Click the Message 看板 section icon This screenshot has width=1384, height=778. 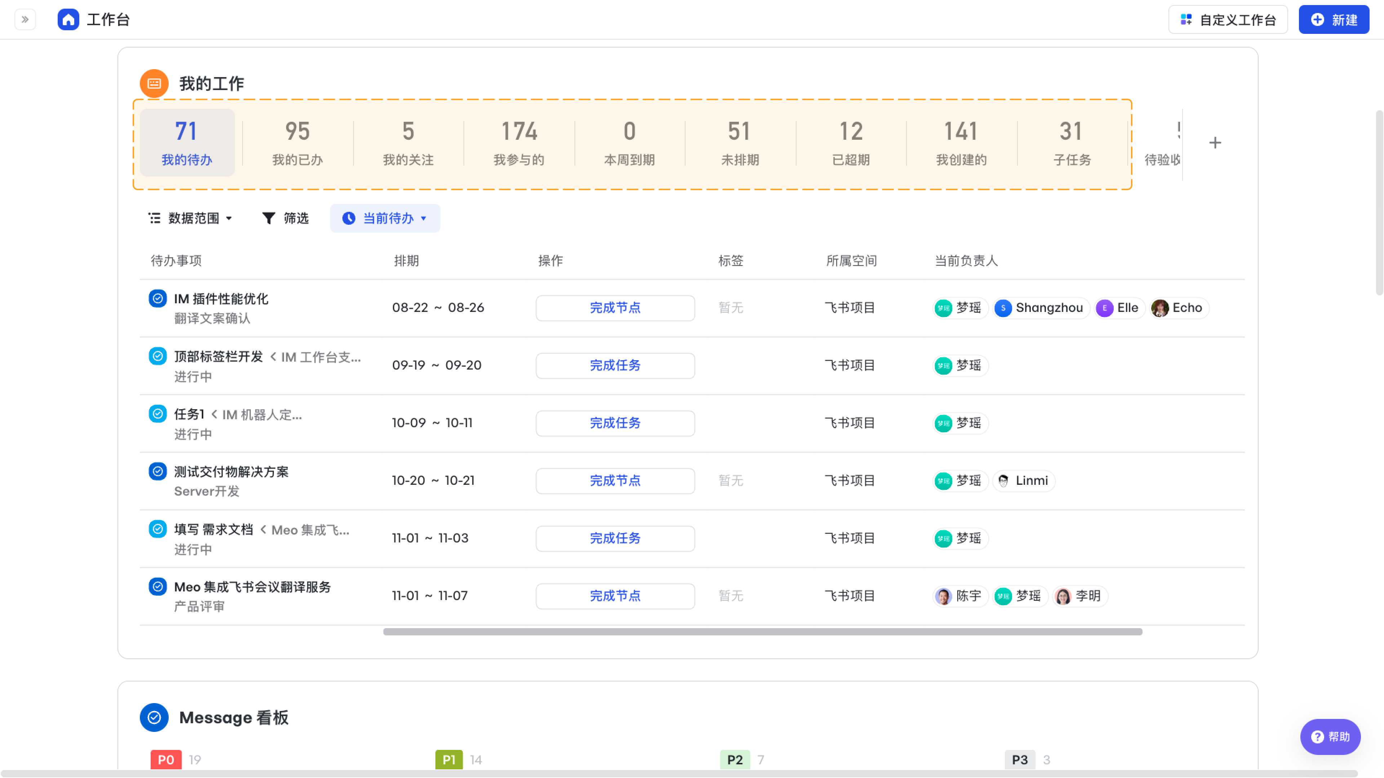coord(154,717)
